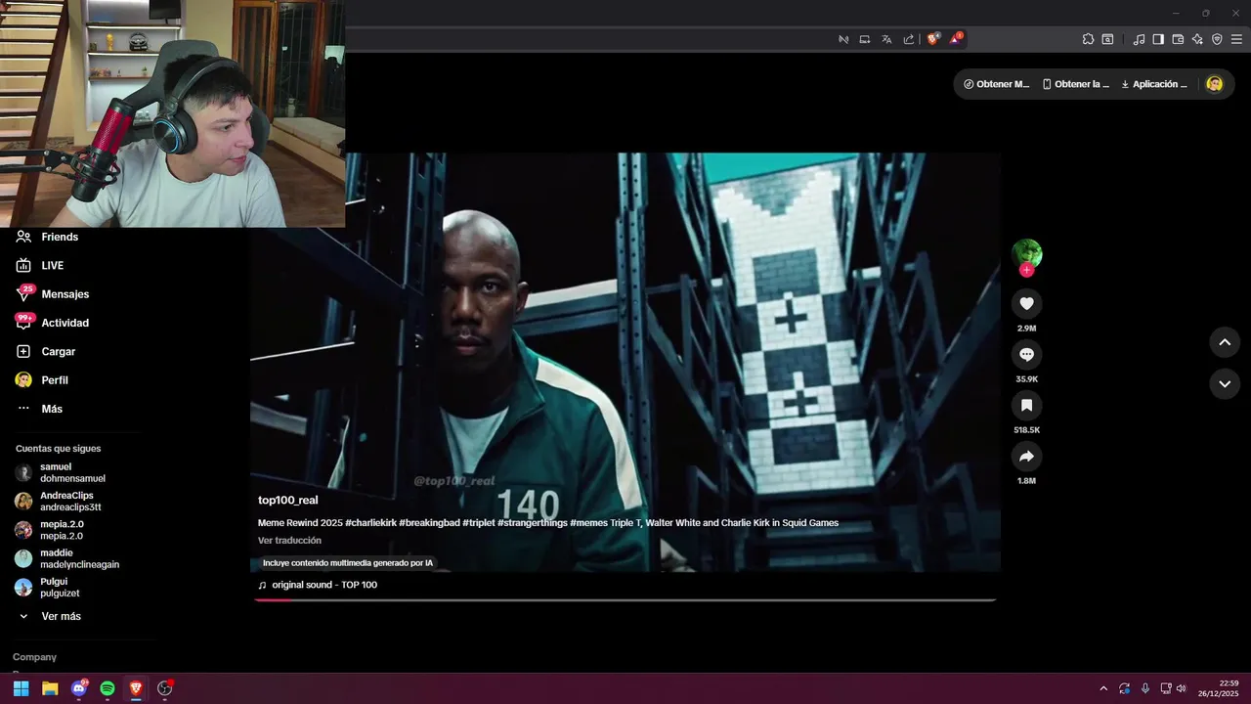Click the Company footer heading
The height and width of the screenshot is (704, 1251).
tap(34, 657)
